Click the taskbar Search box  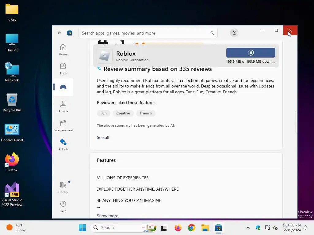coord(124,228)
